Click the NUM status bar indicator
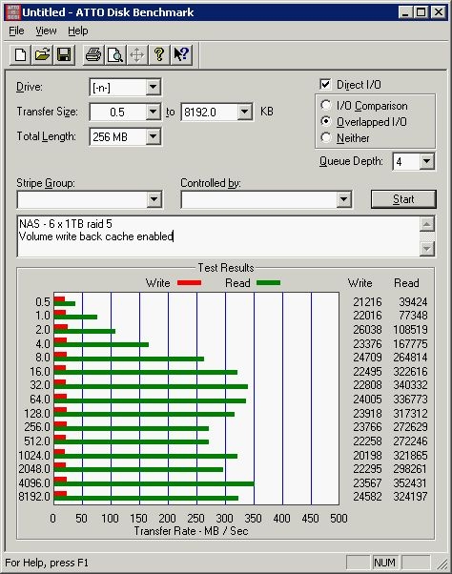The width and height of the screenshot is (452, 574). 384,563
